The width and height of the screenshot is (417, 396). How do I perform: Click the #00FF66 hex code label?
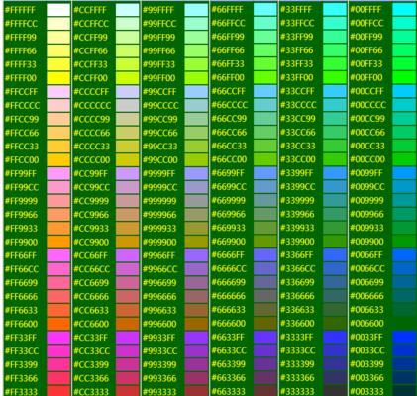(x=366, y=50)
